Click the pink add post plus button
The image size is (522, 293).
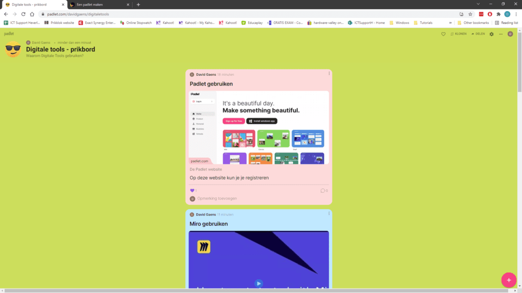tap(509, 280)
